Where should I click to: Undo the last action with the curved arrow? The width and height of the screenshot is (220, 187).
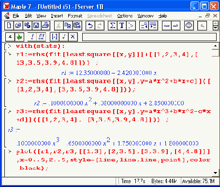[90, 26]
